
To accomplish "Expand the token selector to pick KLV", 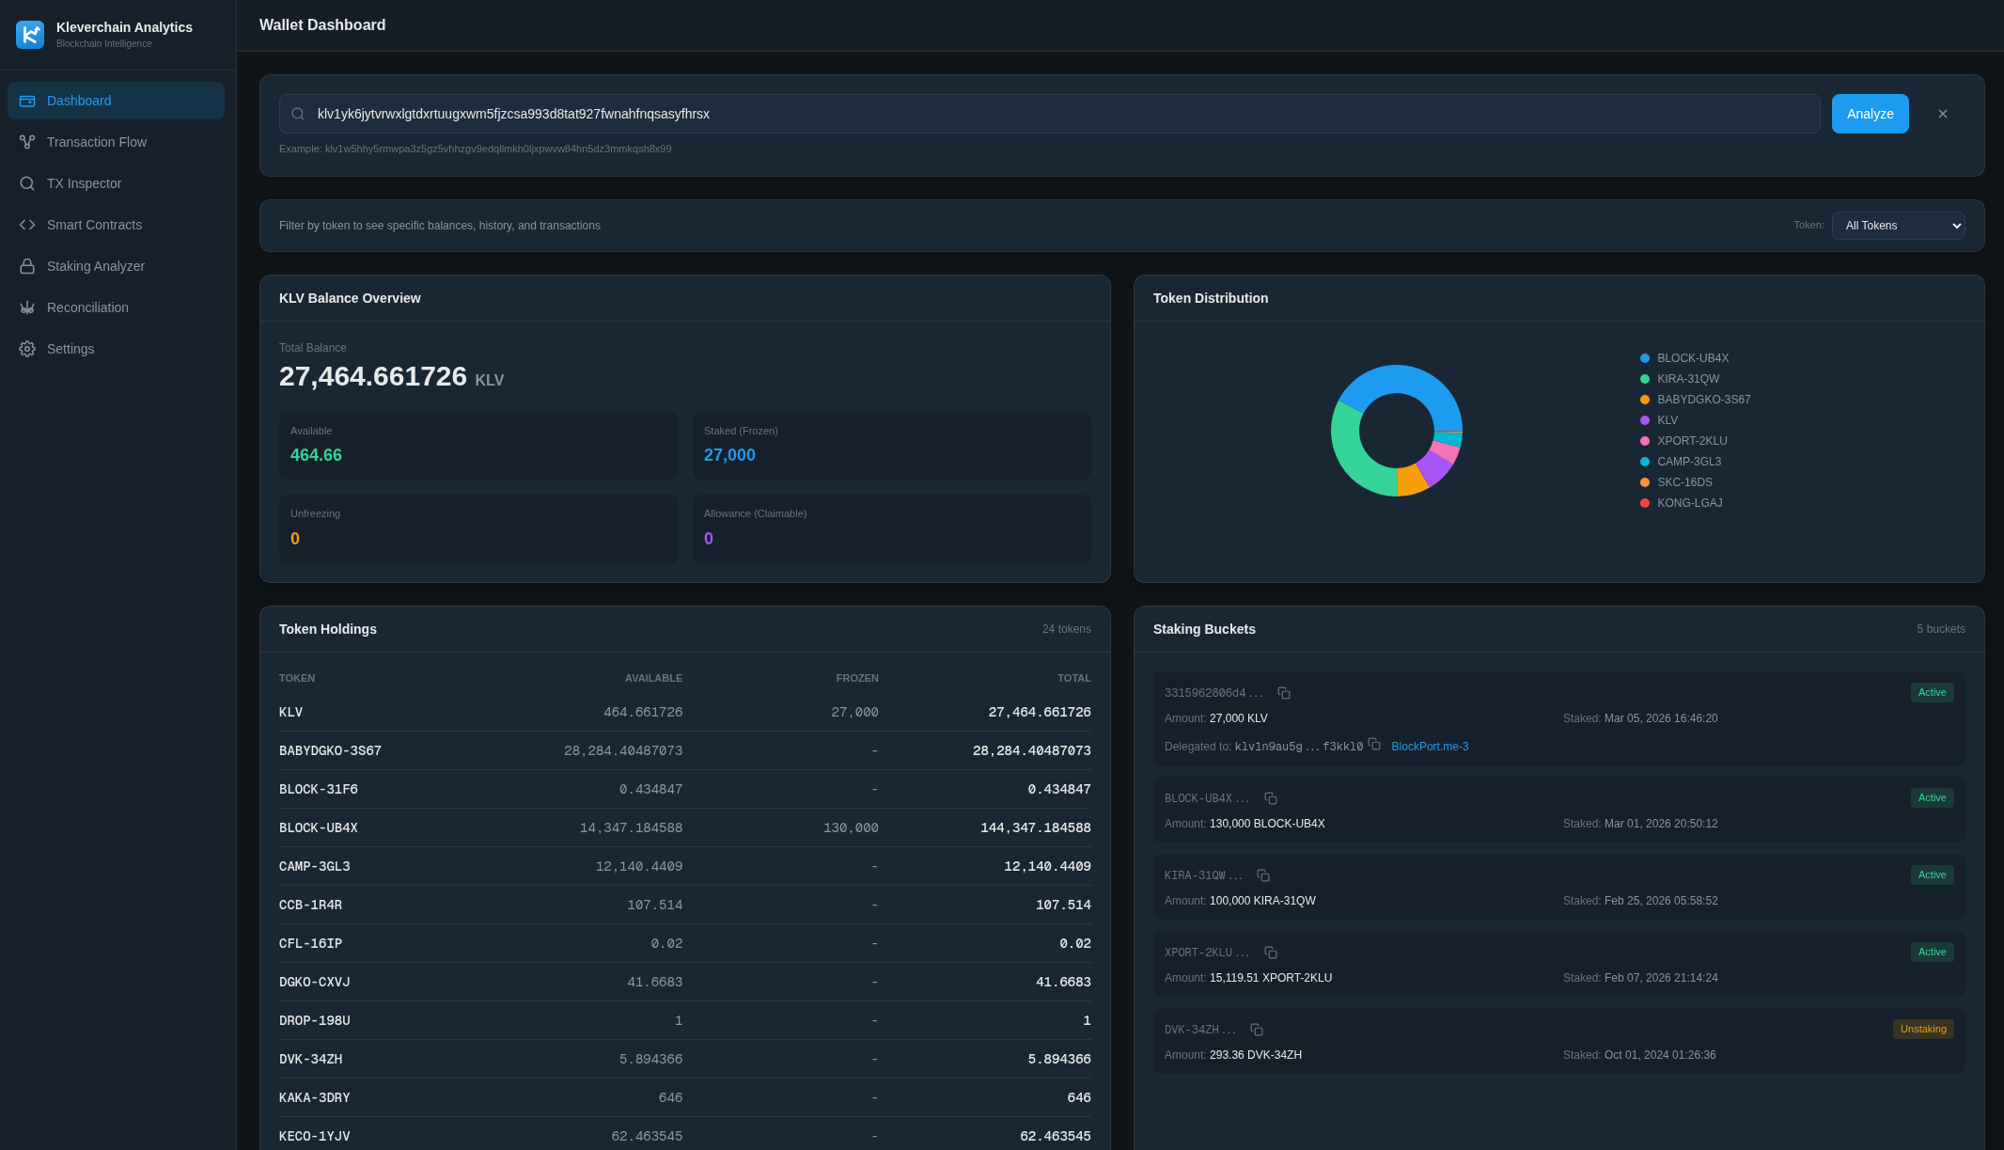I will 1898,225.
